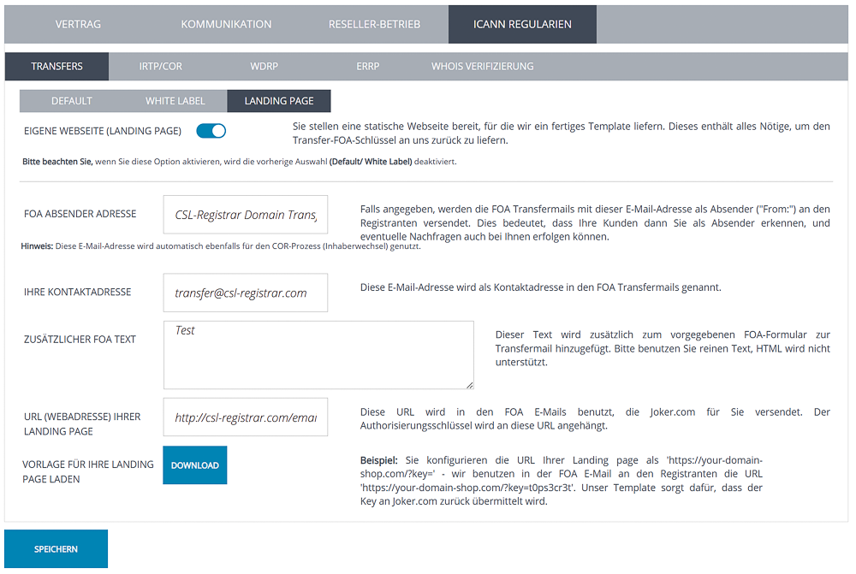Switch to the WDRP sub-tab

click(x=265, y=67)
